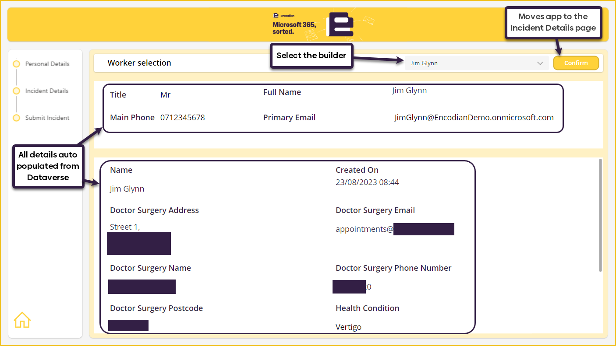
Task: Click the Doctor Surgery Address field Street 1
Action: (x=125, y=227)
